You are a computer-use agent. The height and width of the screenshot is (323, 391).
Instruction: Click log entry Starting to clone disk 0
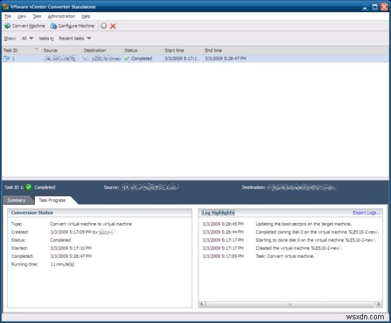(316, 240)
